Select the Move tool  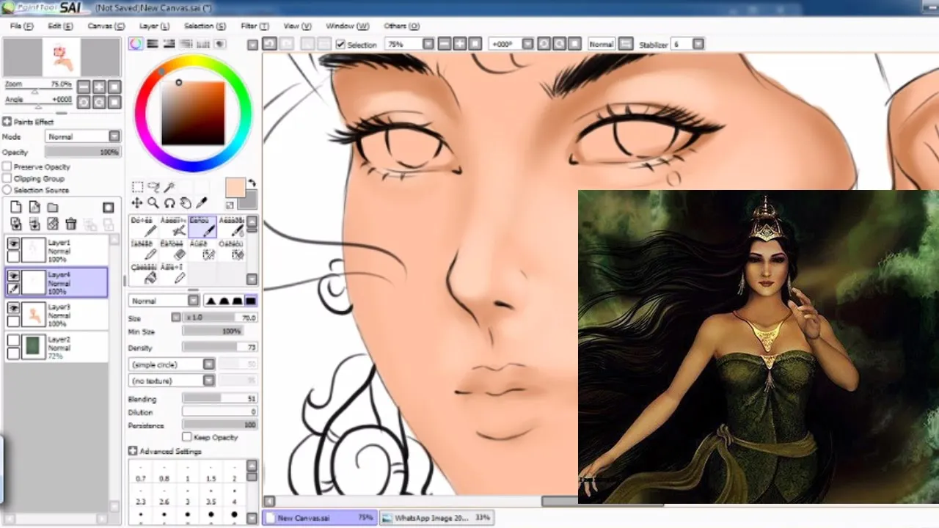coord(137,203)
